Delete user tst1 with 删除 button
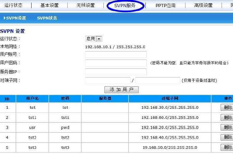 click(x=227, y=118)
